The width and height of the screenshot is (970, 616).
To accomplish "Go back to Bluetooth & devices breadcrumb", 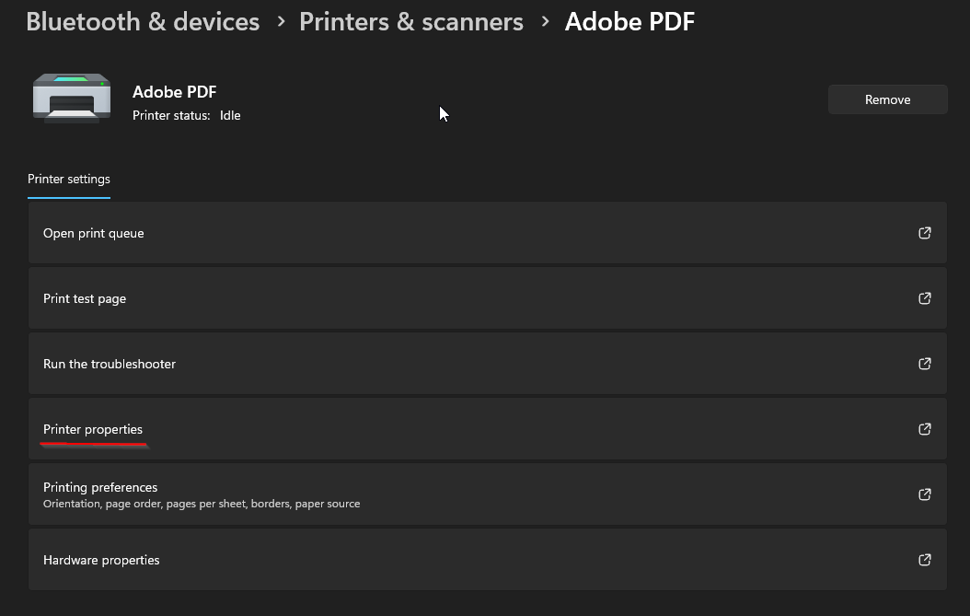I will pyautogui.click(x=143, y=22).
